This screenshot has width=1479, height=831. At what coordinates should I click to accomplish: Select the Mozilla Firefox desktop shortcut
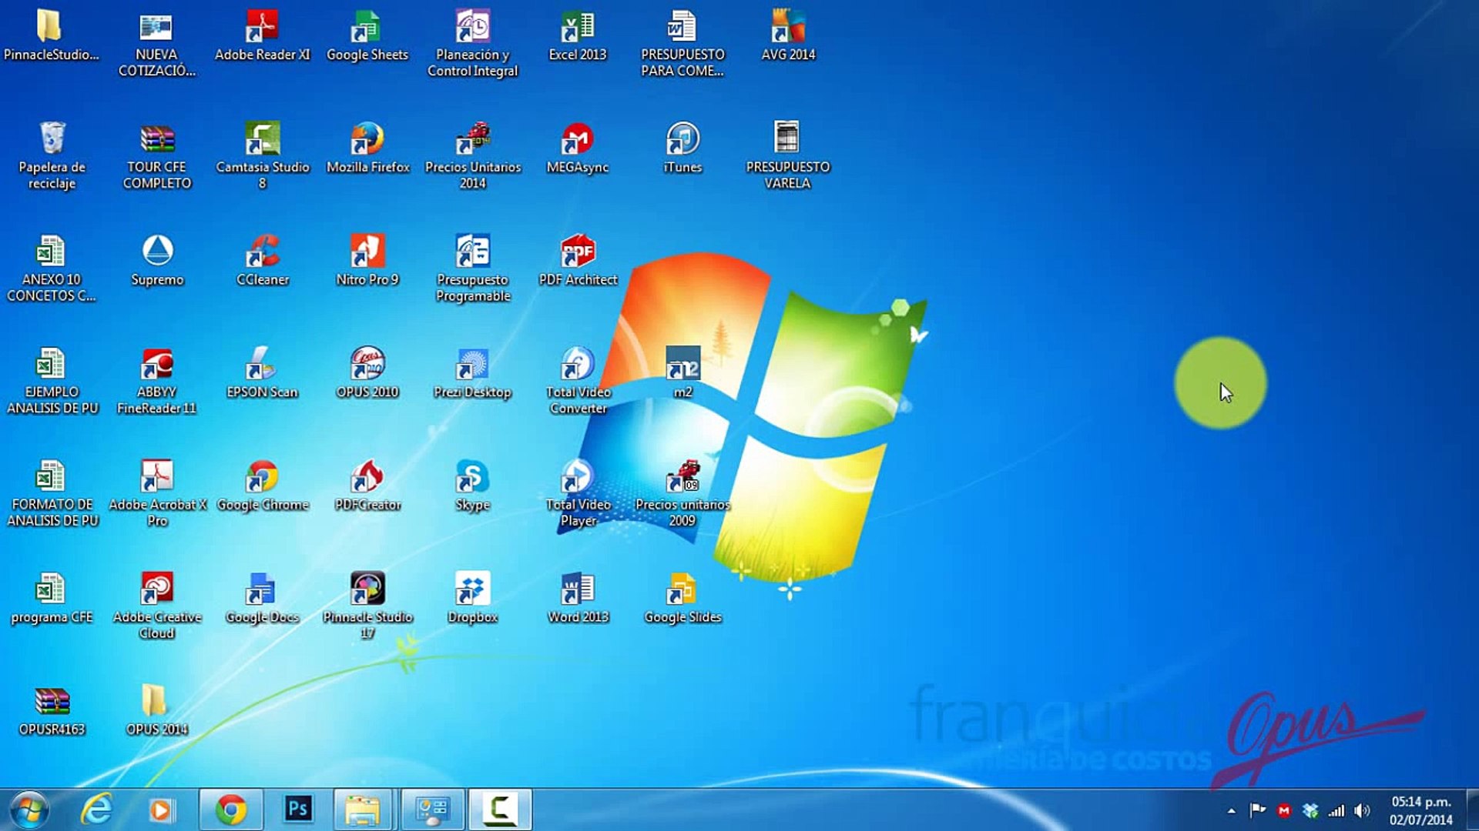click(x=367, y=139)
